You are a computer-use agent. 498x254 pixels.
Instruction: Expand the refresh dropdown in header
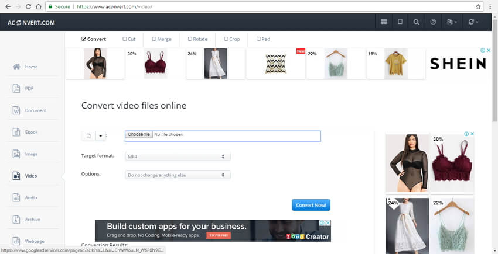[473, 22]
